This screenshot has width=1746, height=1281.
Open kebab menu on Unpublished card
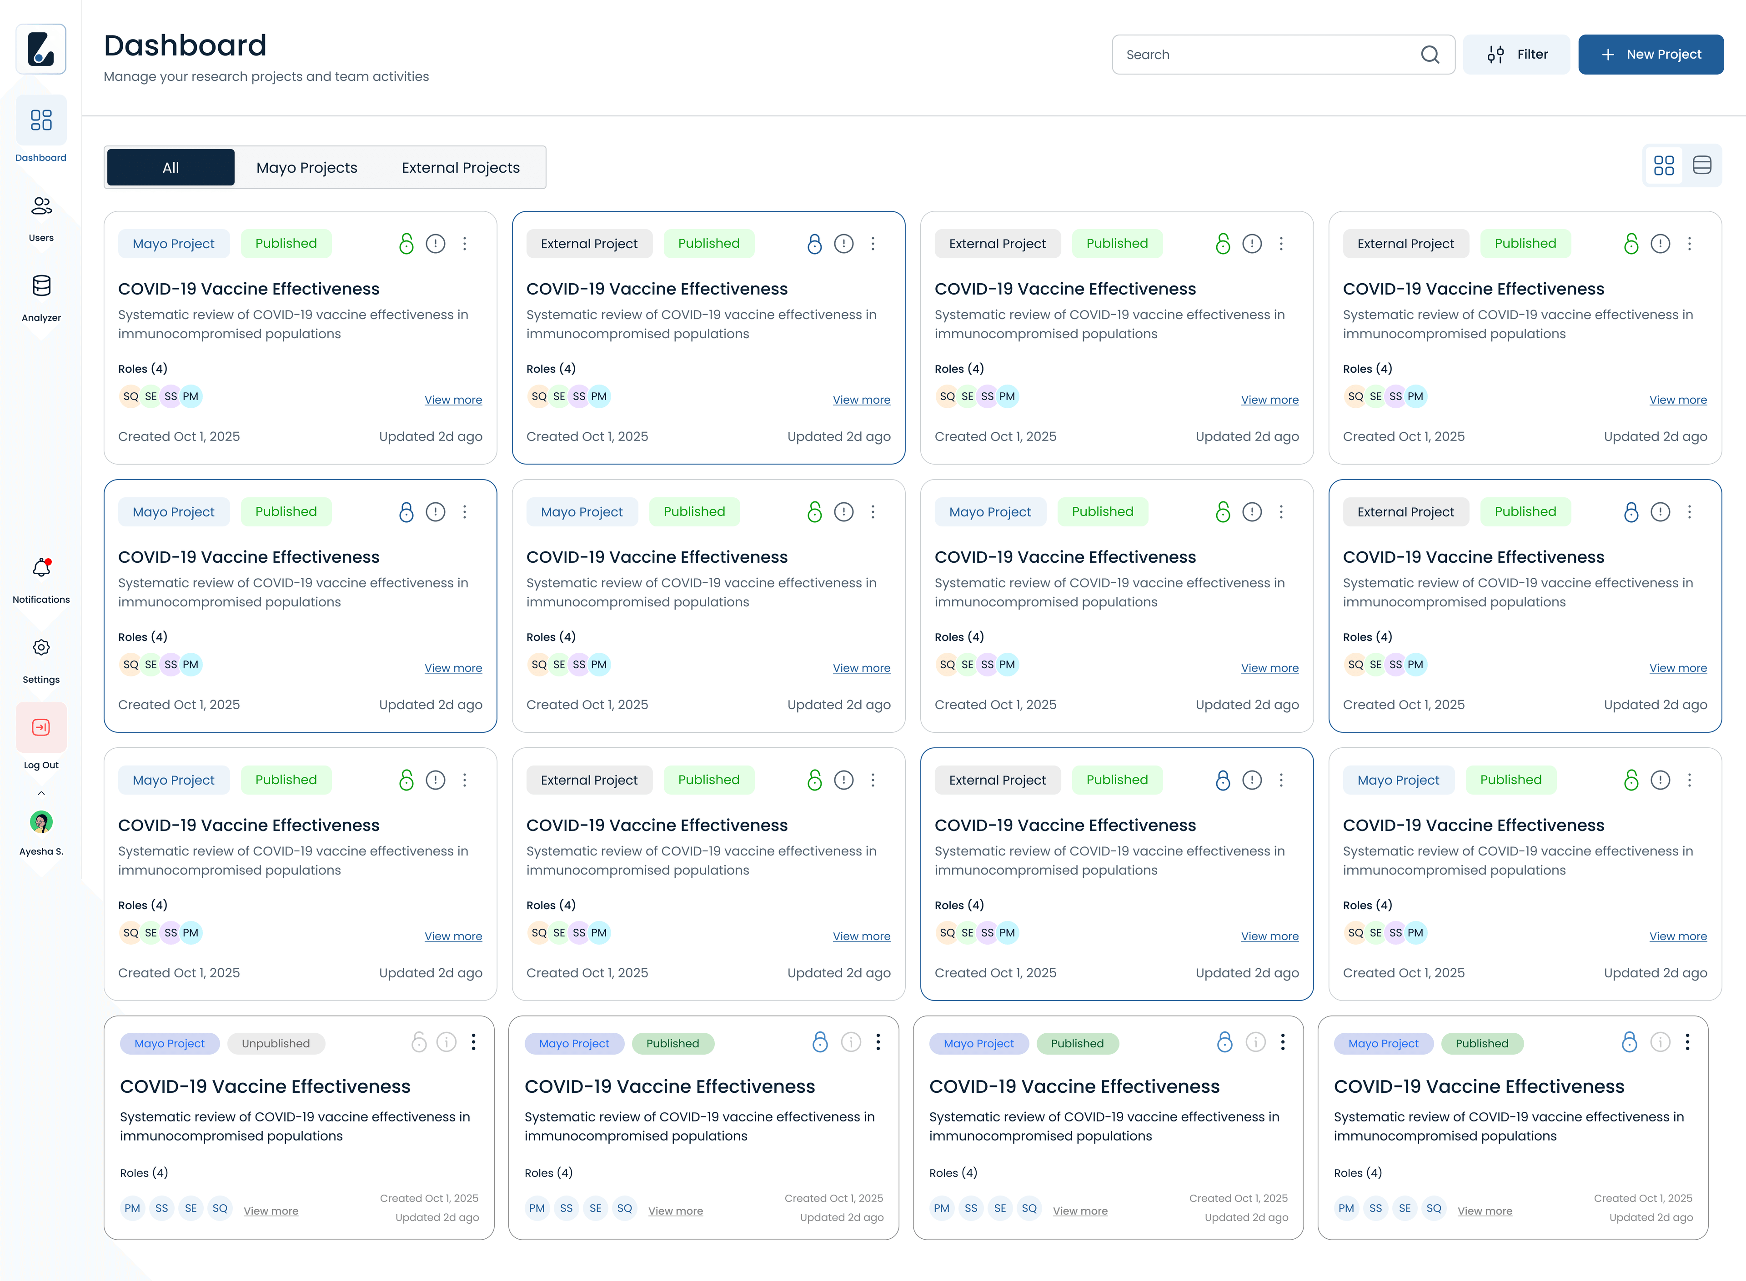pos(473,1042)
